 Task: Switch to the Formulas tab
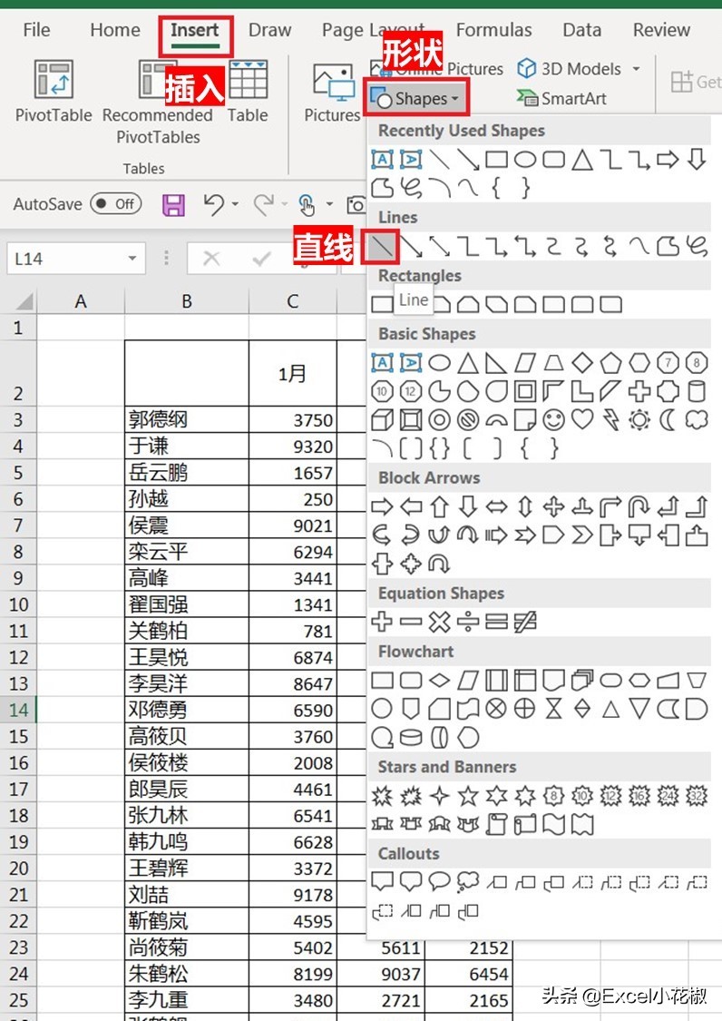pyautogui.click(x=493, y=30)
